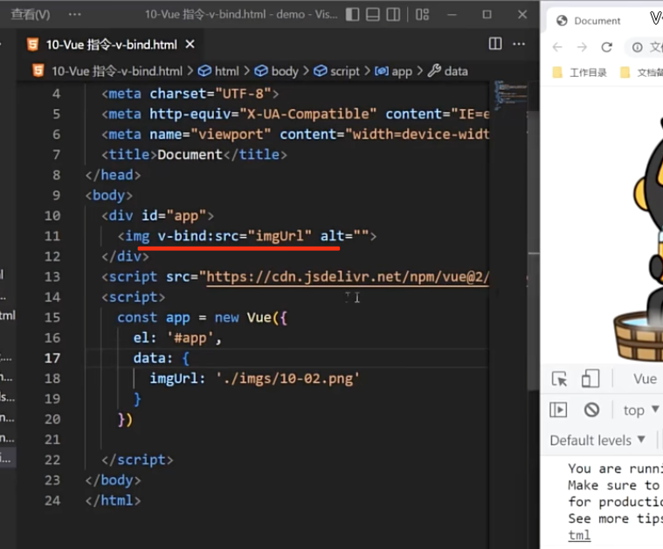Click the site info icon in address bar
Image resolution: width=663 pixels, height=549 pixels.
point(637,47)
